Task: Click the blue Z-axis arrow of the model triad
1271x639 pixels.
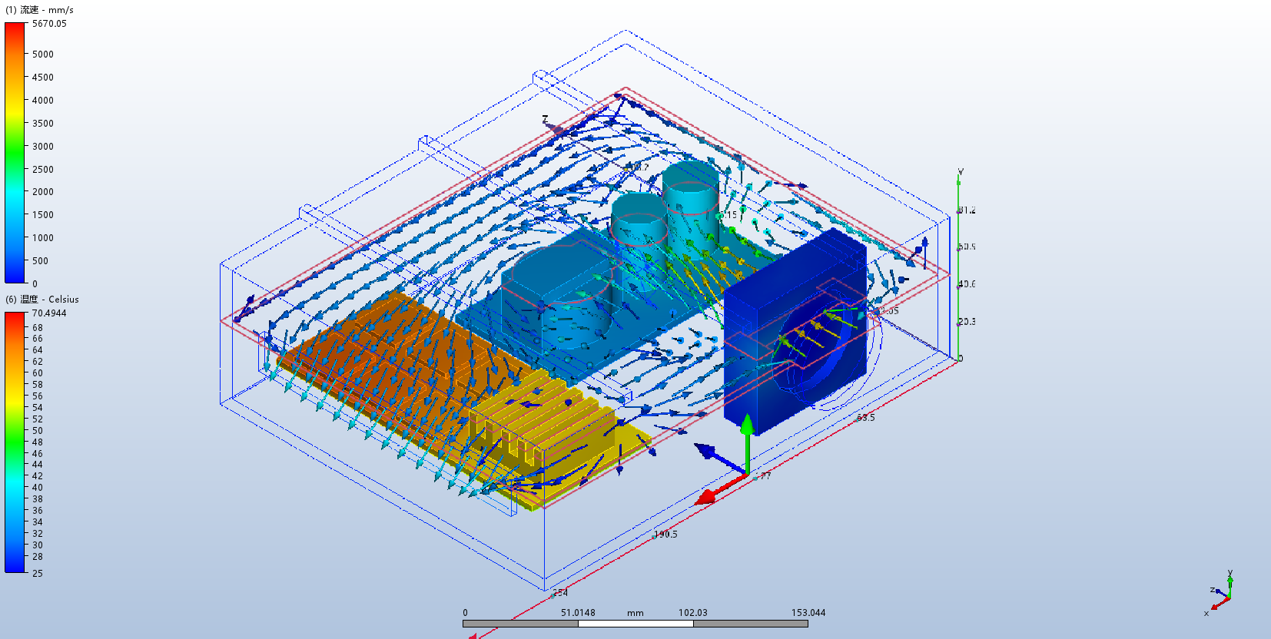Action: click(x=712, y=453)
